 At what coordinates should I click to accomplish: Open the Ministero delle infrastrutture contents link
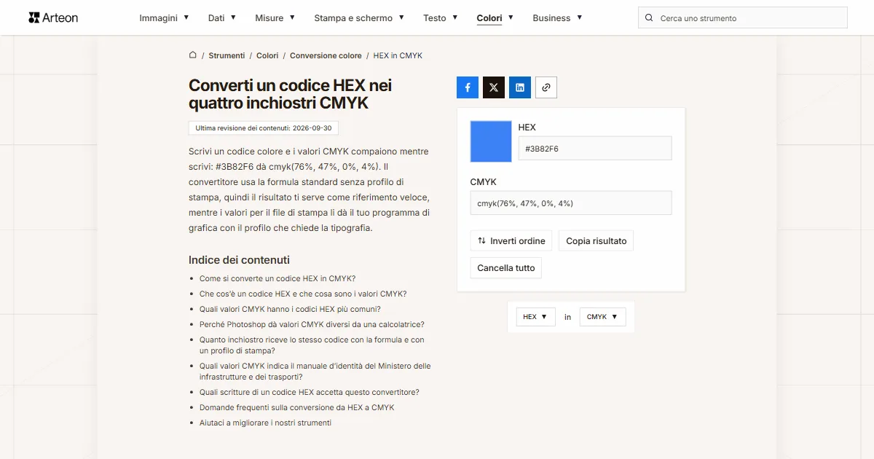pos(315,372)
